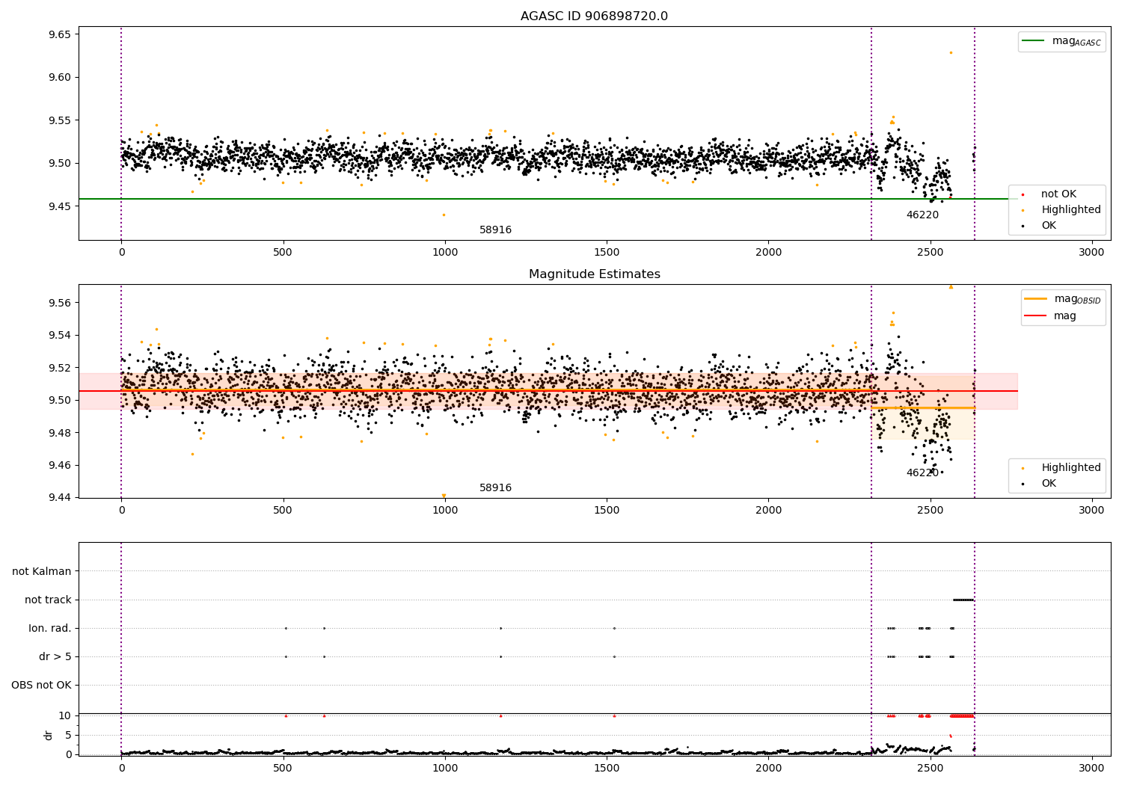Click the 9.55 y-axis tick in top plot
Image resolution: width=1122 pixels, height=785 pixels.
(60, 120)
